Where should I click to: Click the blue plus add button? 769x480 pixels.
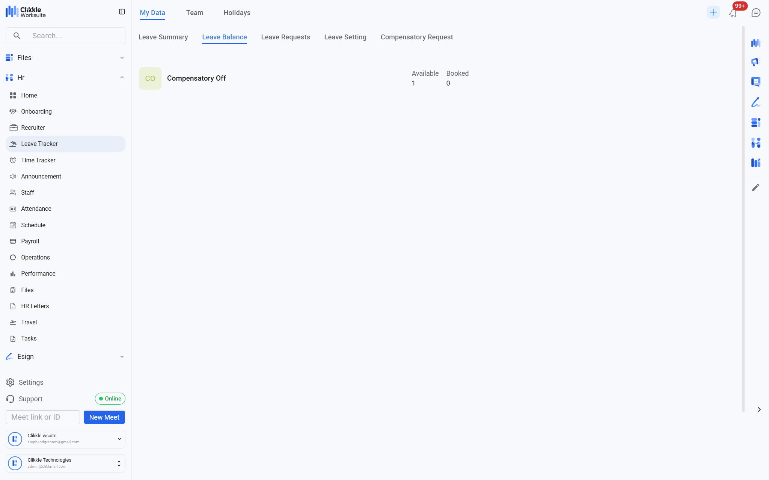713,12
